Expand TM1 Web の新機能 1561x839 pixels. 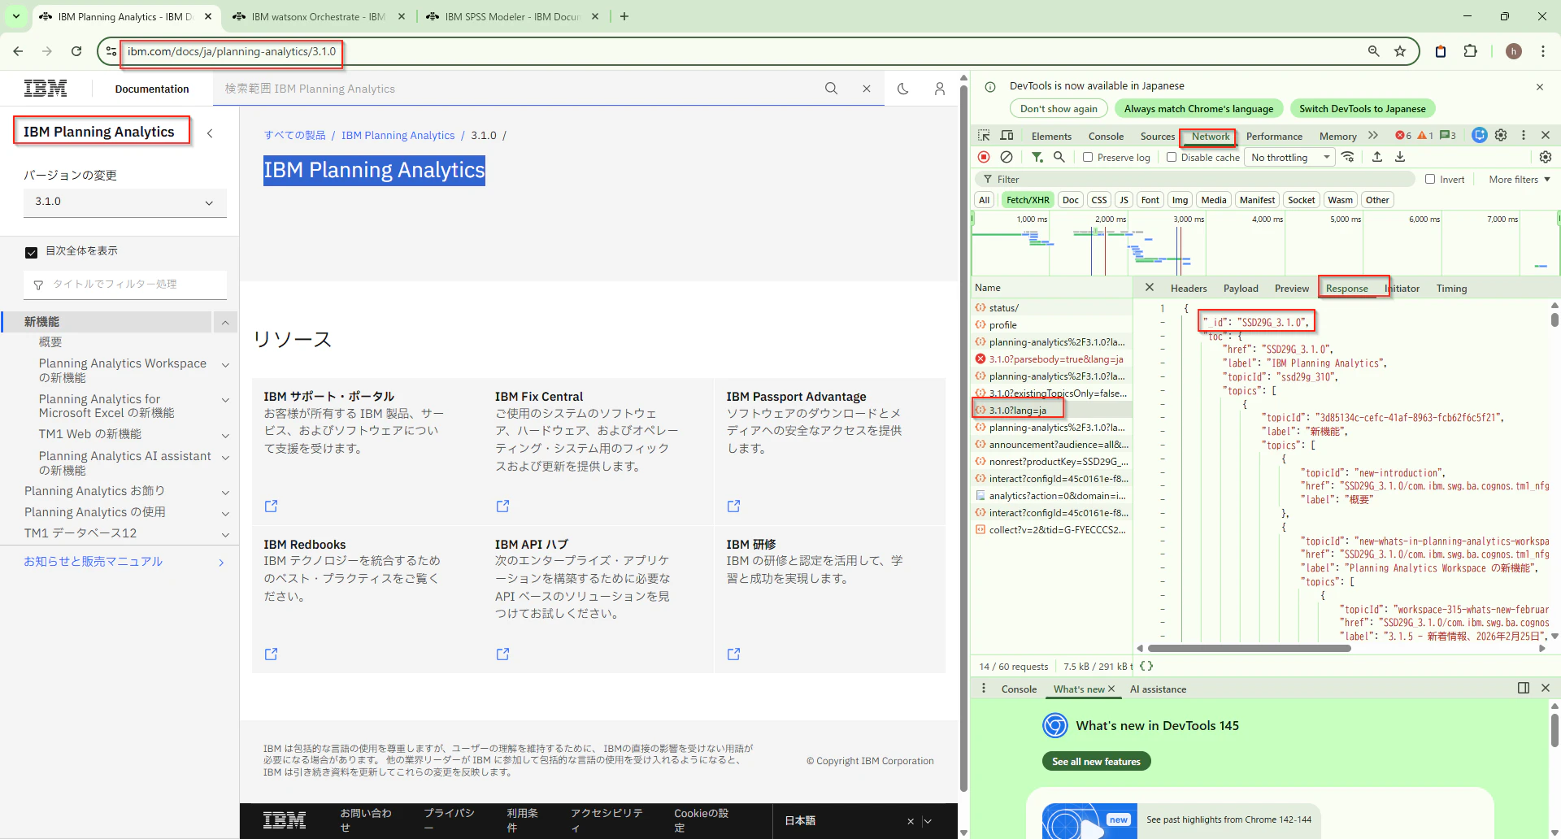click(225, 436)
